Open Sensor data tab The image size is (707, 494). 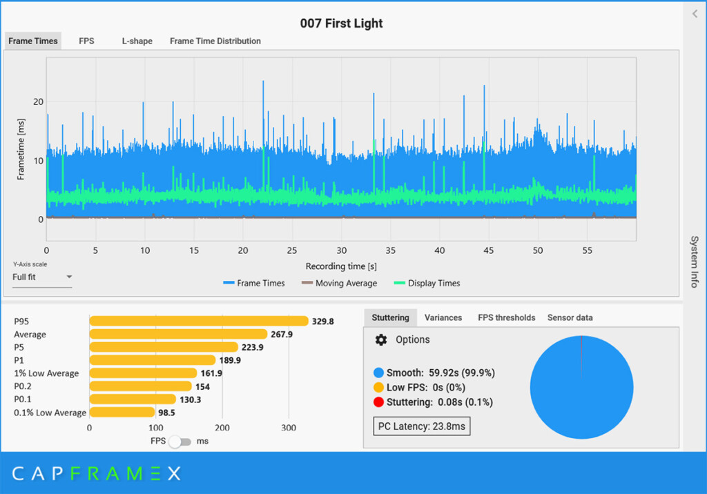[570, 318]
